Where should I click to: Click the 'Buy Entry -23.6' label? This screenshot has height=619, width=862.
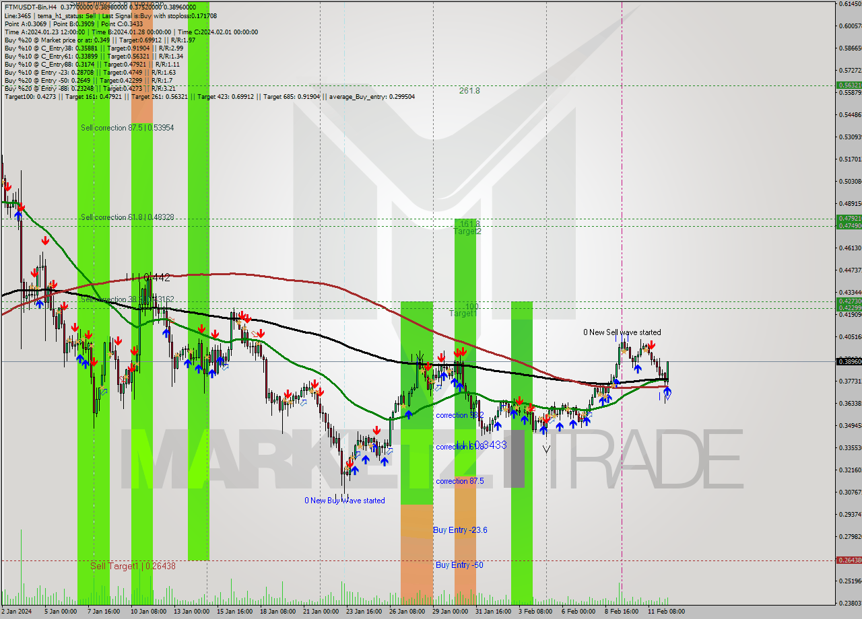(460, 530)
